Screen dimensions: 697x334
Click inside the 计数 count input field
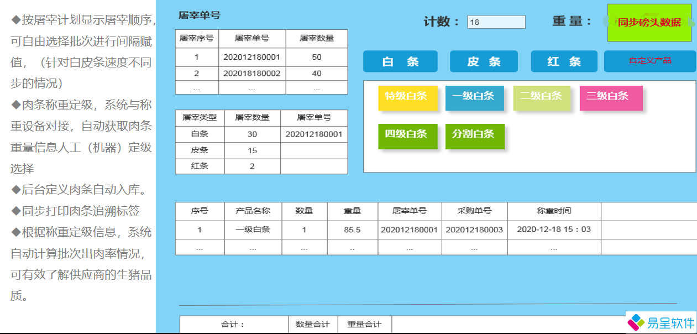(x=496, y=21)
